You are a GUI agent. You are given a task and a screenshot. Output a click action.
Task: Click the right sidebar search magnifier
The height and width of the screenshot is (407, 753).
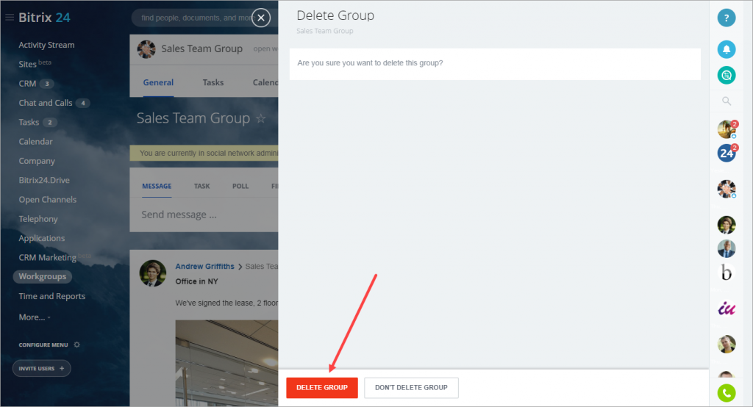[726, 101]
